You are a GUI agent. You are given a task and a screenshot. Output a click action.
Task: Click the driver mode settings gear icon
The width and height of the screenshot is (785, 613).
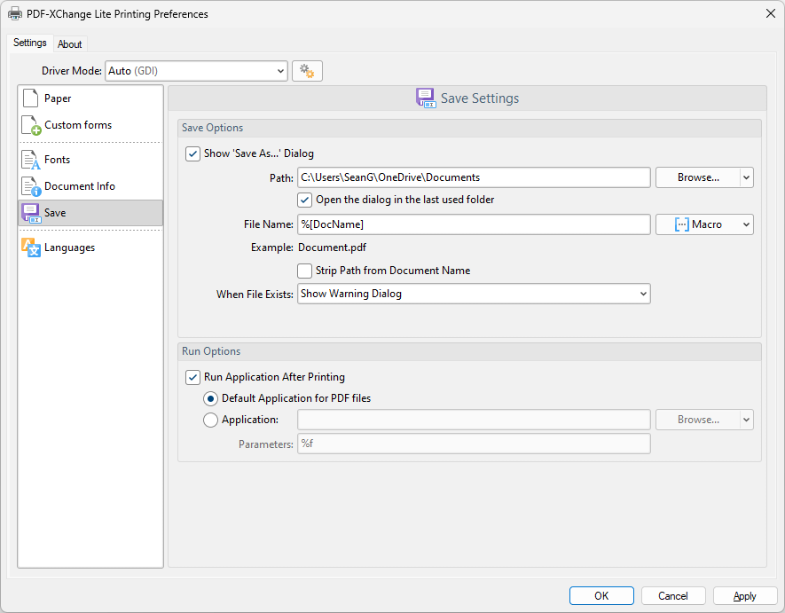(307, 71)
